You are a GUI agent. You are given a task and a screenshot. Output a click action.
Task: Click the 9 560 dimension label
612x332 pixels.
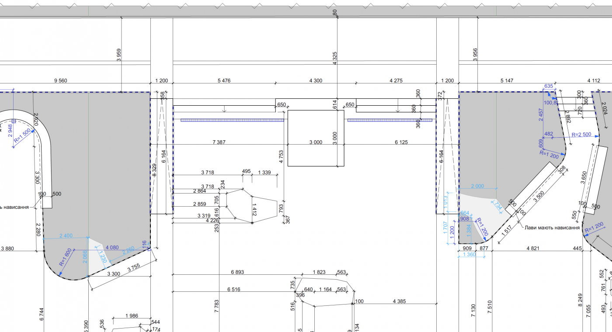(x=61, y=81)
